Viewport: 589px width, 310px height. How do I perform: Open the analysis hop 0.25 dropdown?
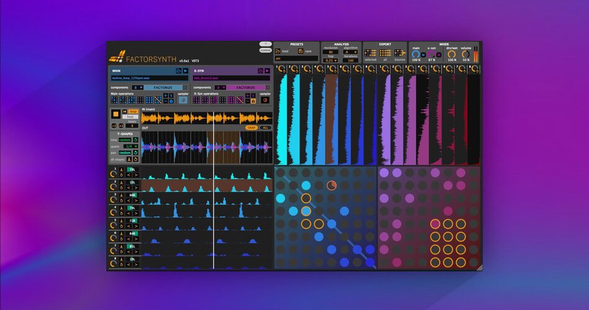point(330,60)
